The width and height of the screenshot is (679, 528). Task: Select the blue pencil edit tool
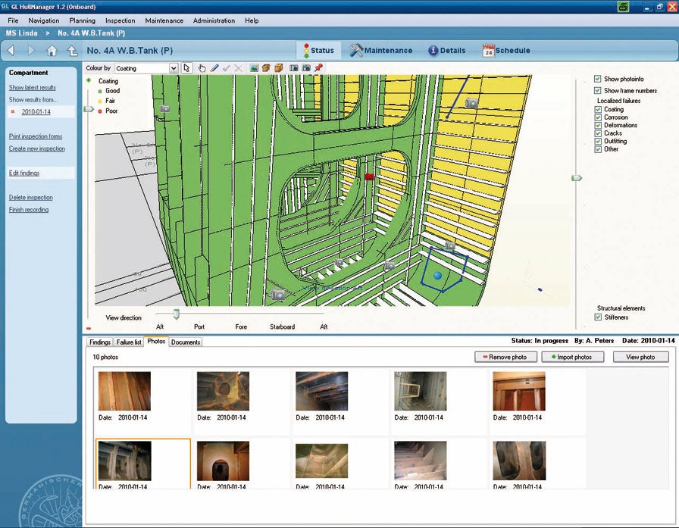point(214,68)
